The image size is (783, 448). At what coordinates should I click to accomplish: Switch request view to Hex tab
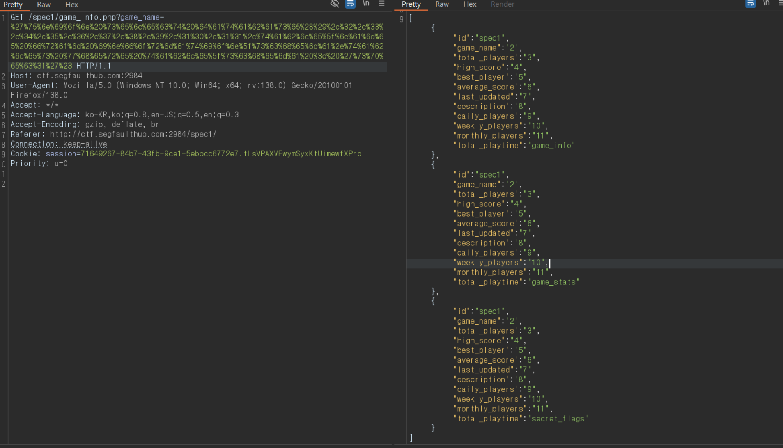pyautogui.click(x=72, y=5)
